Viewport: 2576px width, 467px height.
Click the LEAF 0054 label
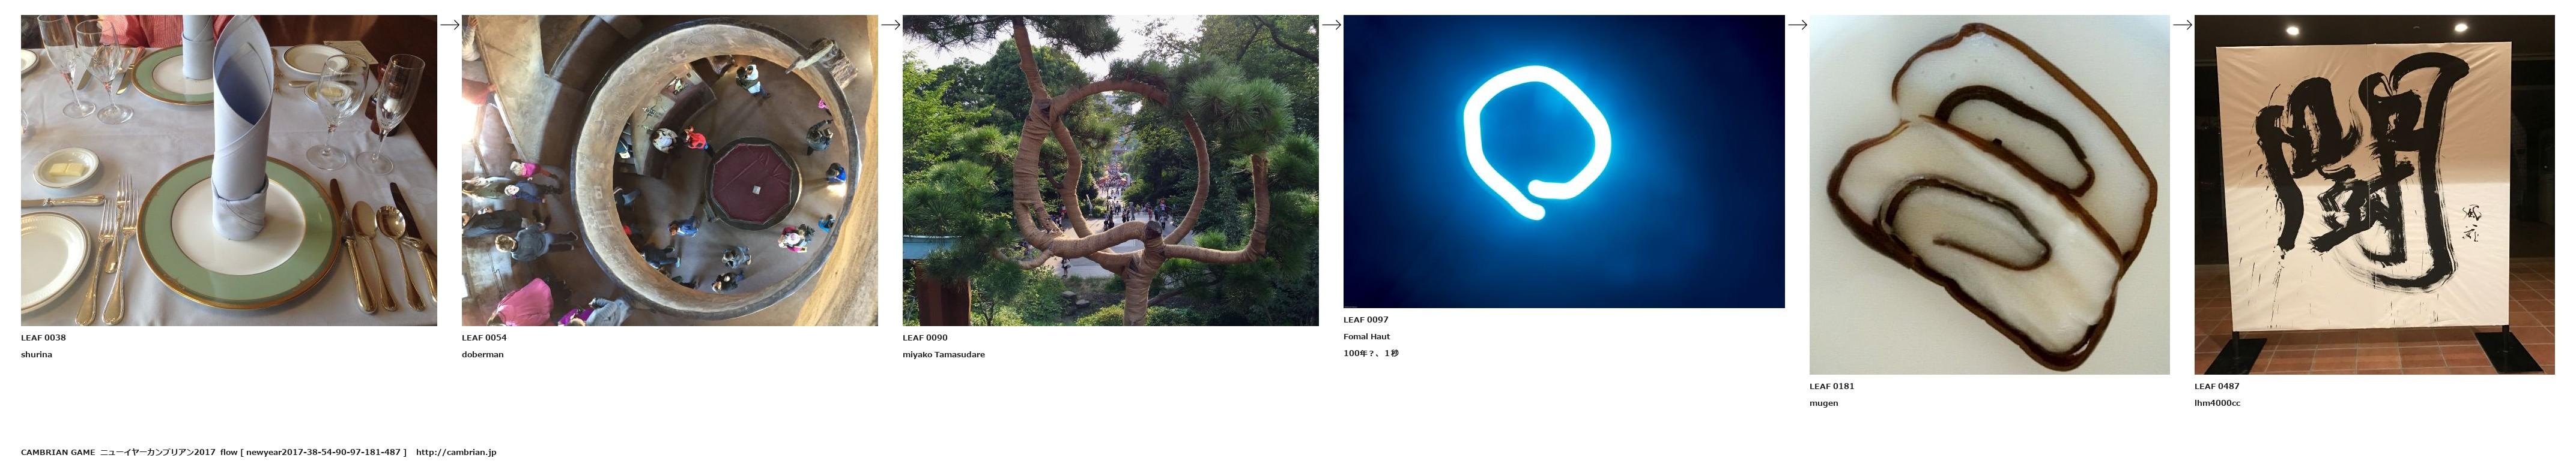click(x=484, y=338)
